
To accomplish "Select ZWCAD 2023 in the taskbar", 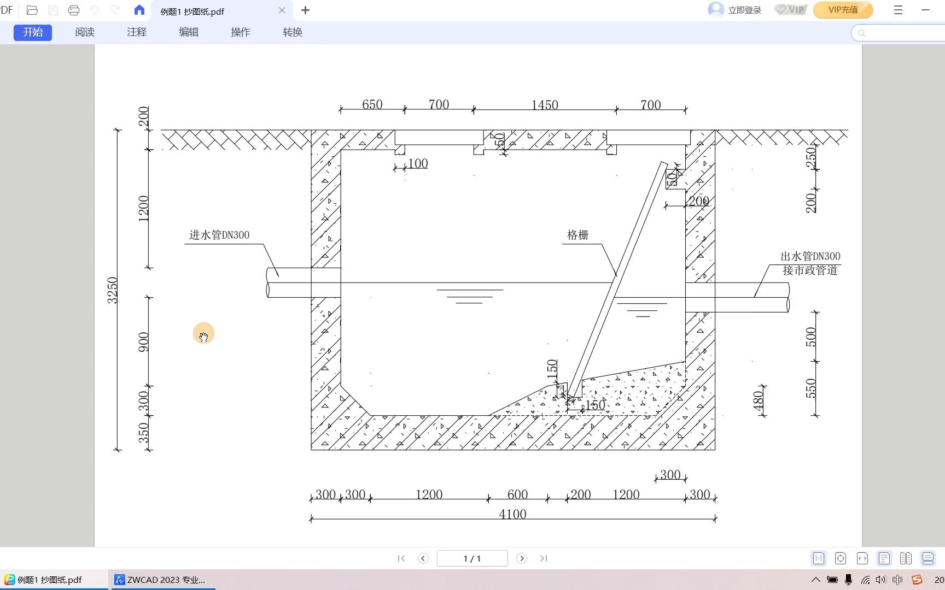I will point(161,580).
